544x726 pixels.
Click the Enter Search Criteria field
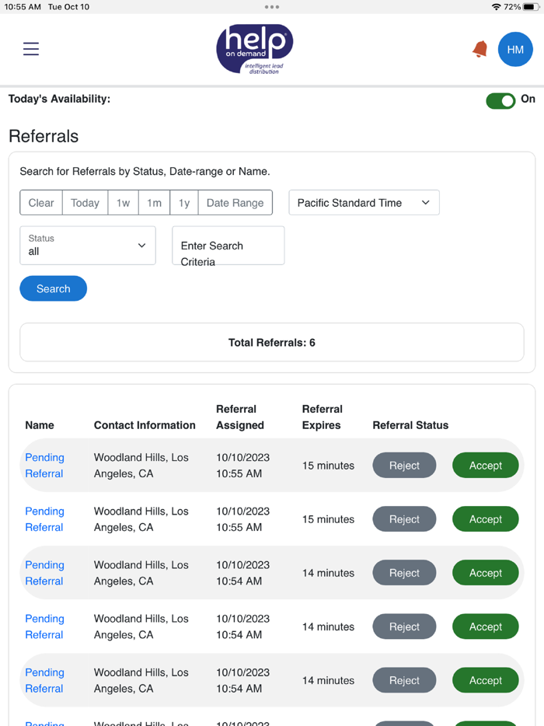228,246
